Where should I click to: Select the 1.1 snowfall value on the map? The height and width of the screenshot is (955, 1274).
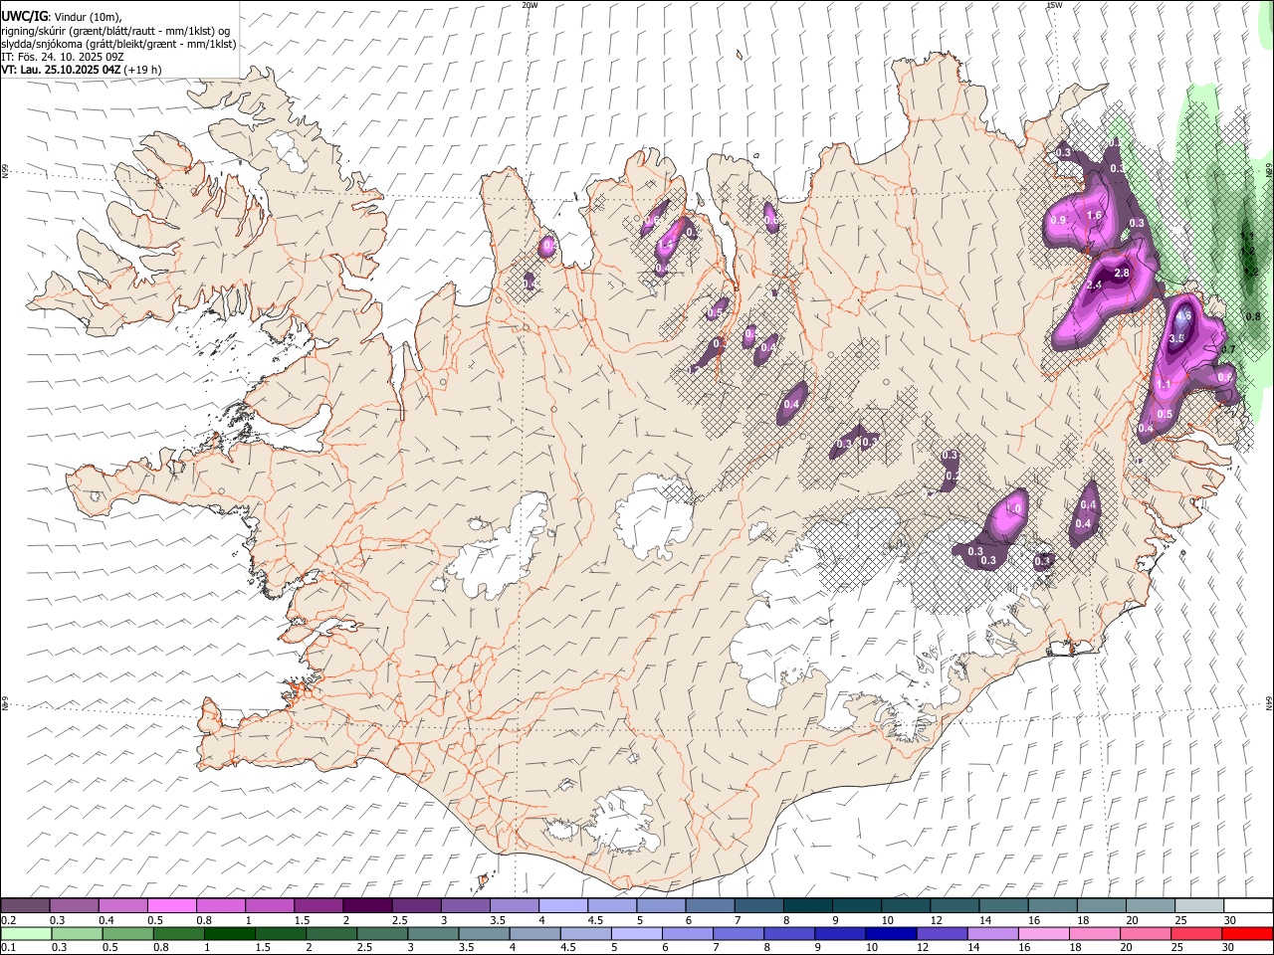coord(1164,384)
